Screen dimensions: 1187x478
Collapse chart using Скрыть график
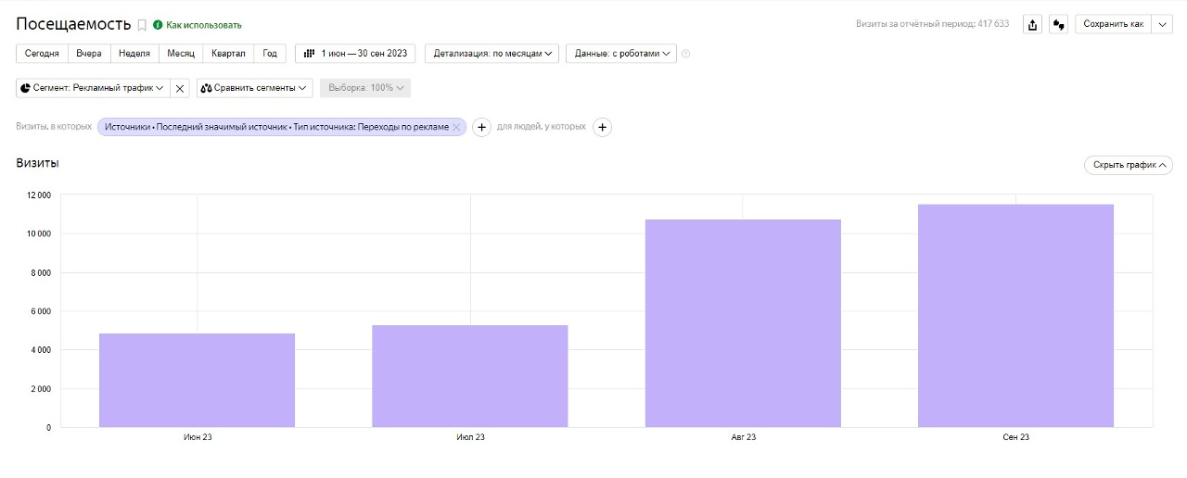click(1128, 165)
